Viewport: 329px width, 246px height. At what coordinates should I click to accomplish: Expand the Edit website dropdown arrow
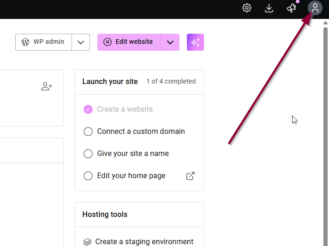(170, 42)
